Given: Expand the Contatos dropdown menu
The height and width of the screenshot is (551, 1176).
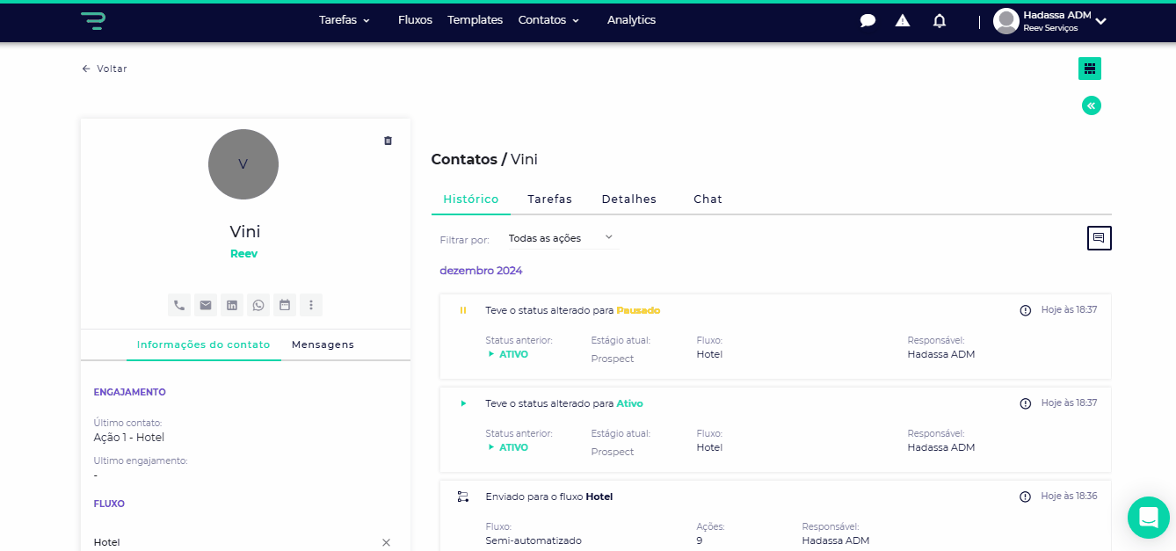Looking at the screenshot, I should point(548,20).
